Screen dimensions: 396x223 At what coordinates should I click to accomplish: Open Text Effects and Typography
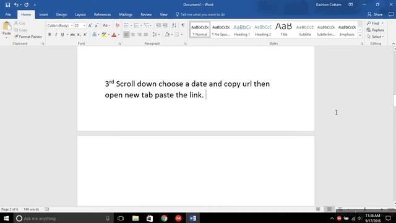click(x=94, y=35)
